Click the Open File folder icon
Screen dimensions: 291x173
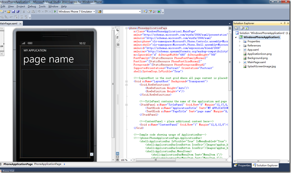[9, 11]
